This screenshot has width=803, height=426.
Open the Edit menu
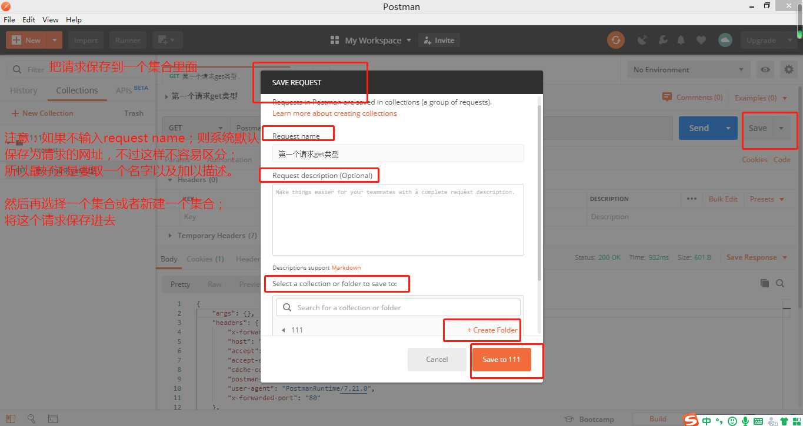(29, 19)
